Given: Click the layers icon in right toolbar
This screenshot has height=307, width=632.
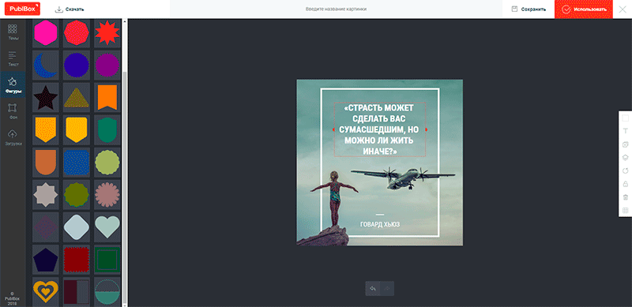Looking at the screenshot, I should 626,158.
